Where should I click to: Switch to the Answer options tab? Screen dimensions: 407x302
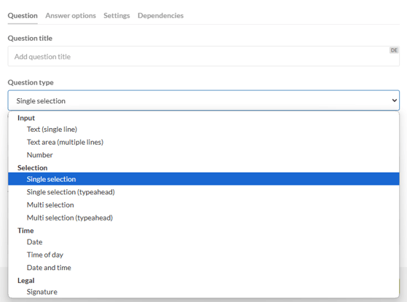point(71,15)
